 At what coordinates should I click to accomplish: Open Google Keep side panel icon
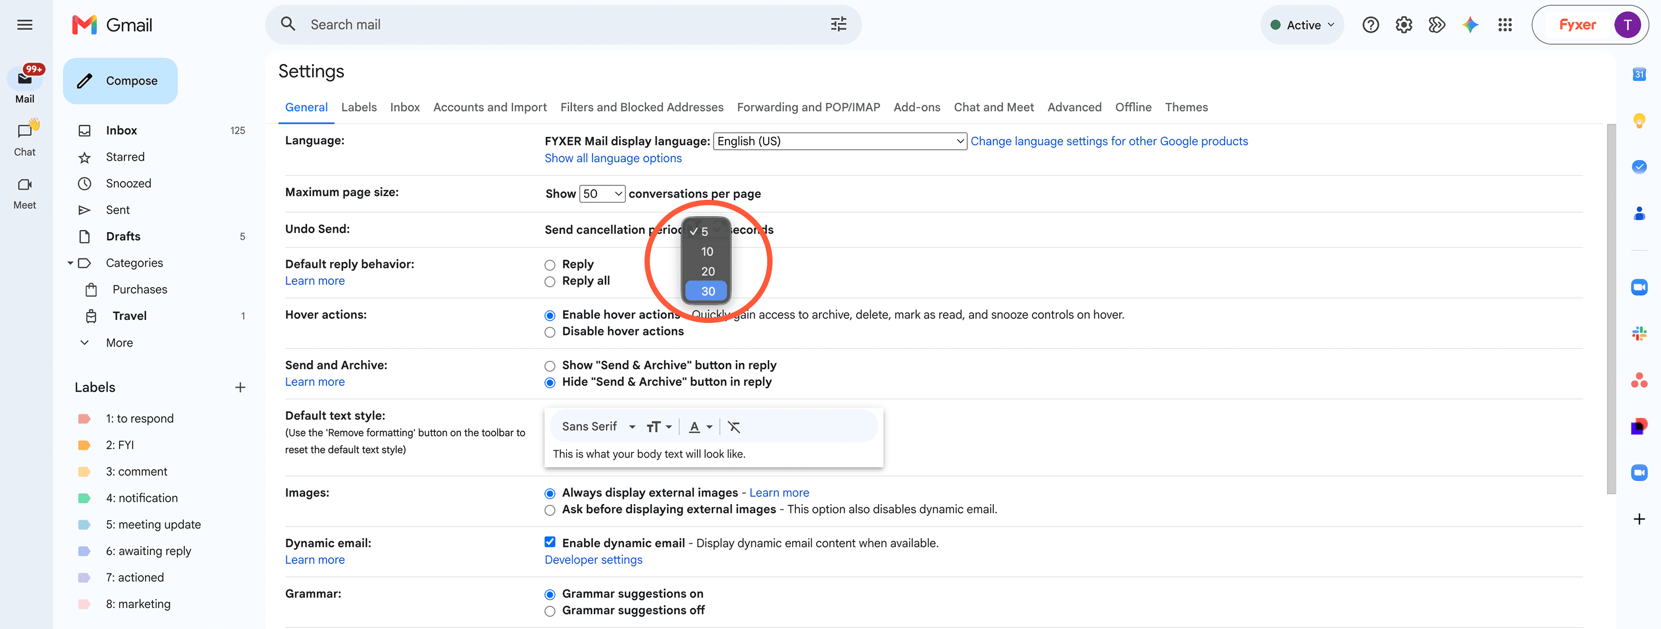pos(1638,121)
